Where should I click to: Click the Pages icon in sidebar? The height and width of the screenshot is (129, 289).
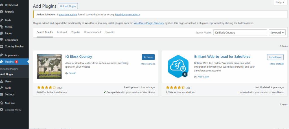click(1, 33)
